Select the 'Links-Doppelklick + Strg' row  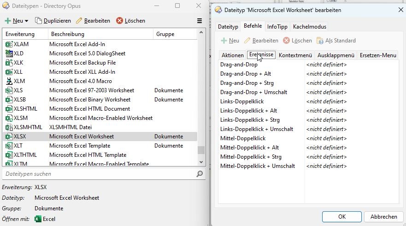(x=308, y=120)
